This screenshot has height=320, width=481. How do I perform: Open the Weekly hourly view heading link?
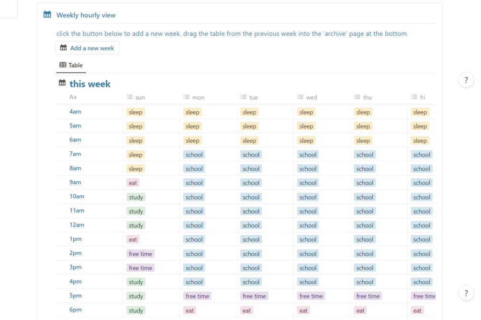(86, 15)
